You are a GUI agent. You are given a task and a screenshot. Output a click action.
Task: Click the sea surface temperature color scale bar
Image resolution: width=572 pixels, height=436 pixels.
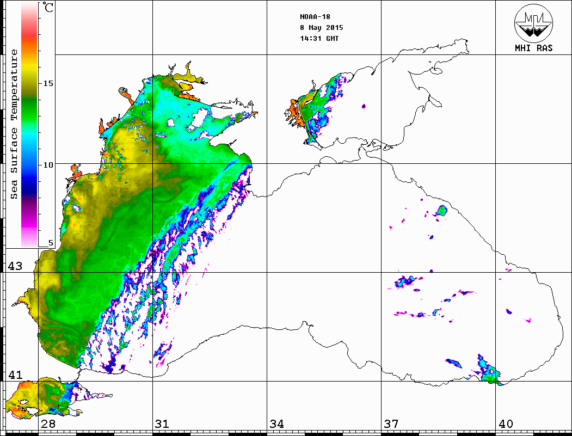click(x=29, y=125)
